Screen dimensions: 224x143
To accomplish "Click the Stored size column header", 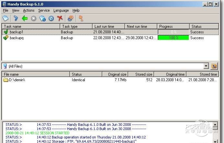I will point(141,74).
